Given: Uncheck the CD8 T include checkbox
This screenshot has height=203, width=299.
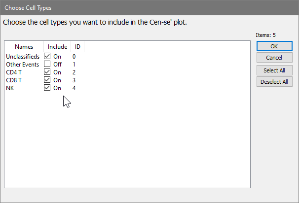Looking at the screenshot, I should [47, 80].
